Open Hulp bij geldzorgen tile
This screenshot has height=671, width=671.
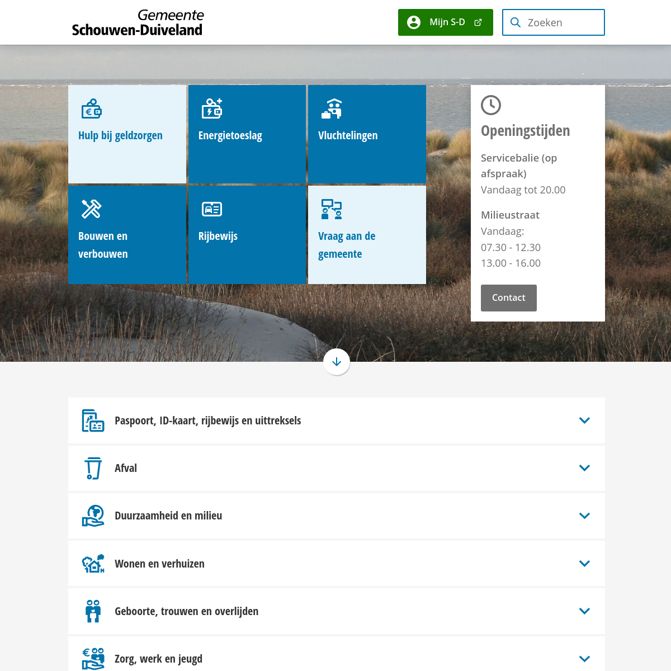coord(127,134)
